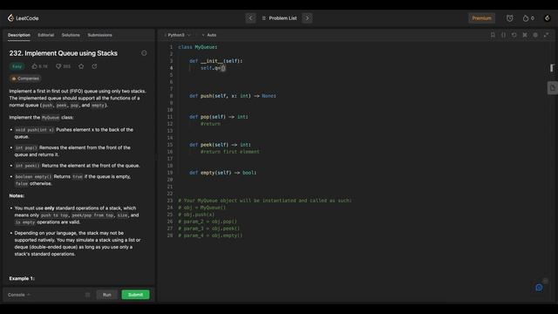
Task: Click the bookmark icon in editor toolbar
Action: coord(493,35)
